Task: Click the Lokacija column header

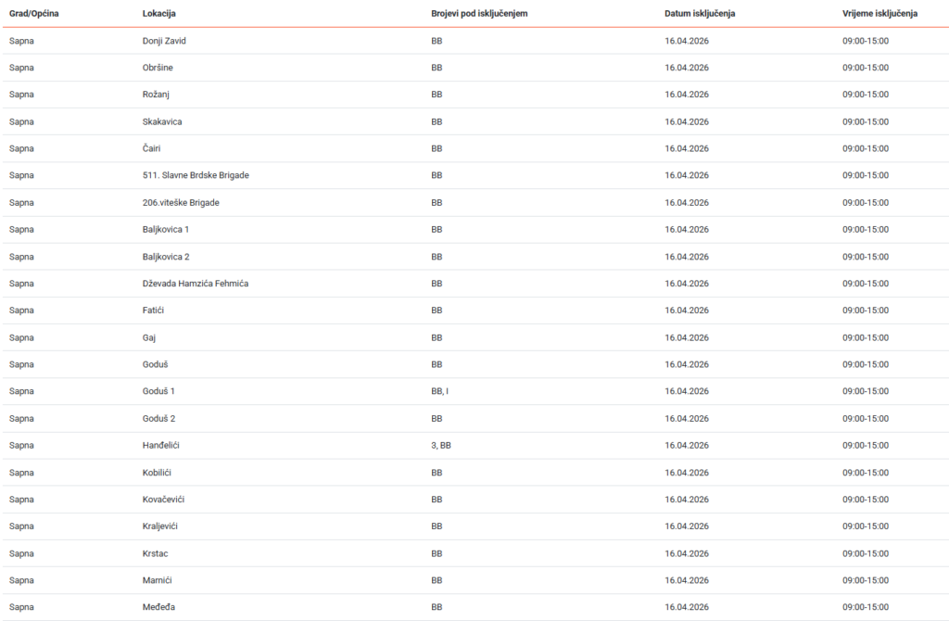Action: (x=159, y=14)
